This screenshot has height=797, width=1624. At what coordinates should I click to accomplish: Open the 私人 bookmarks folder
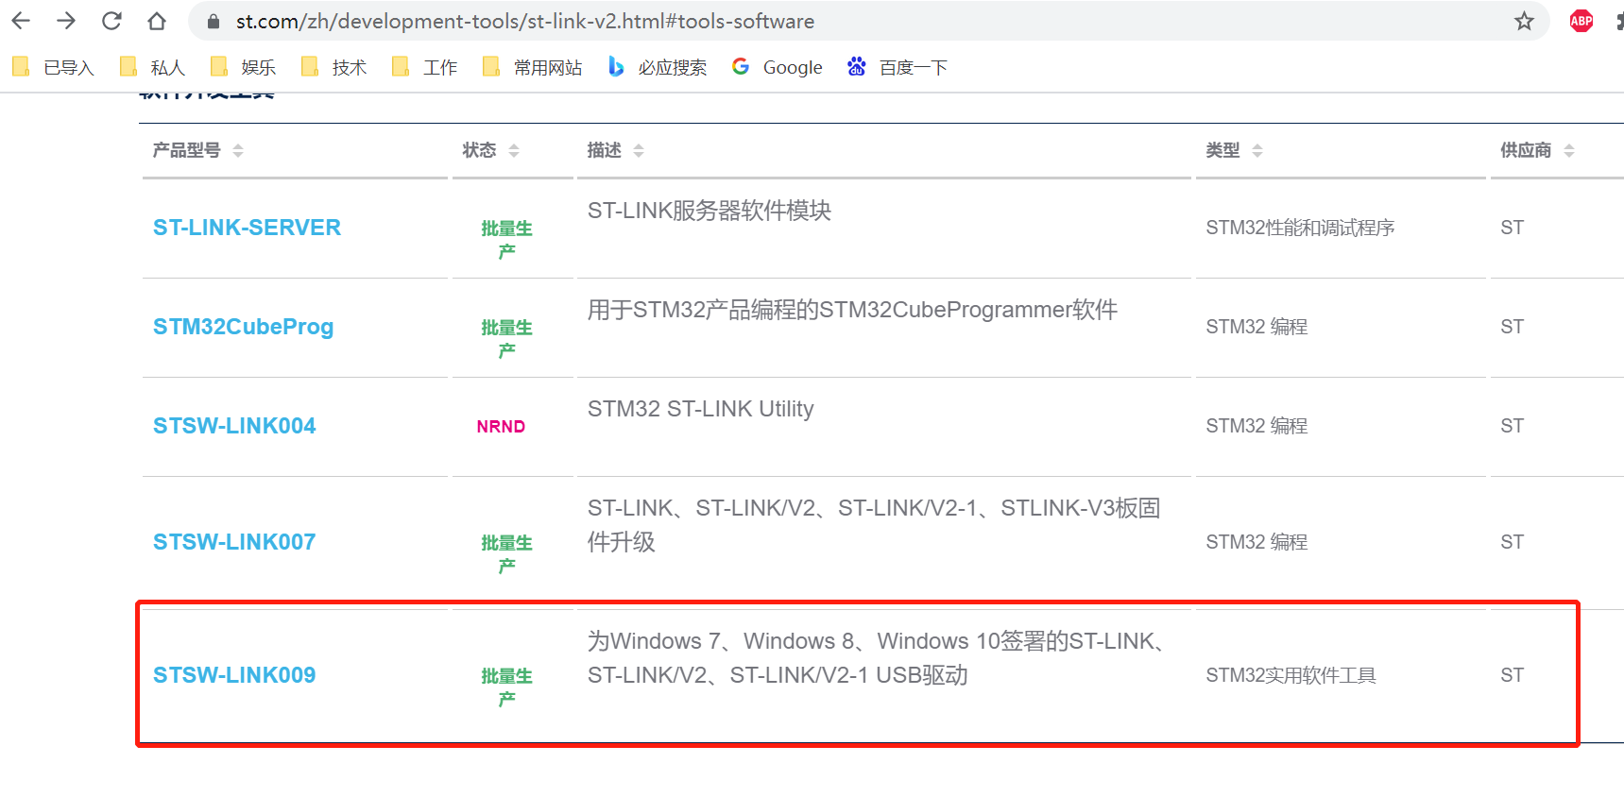pos(152,67)
